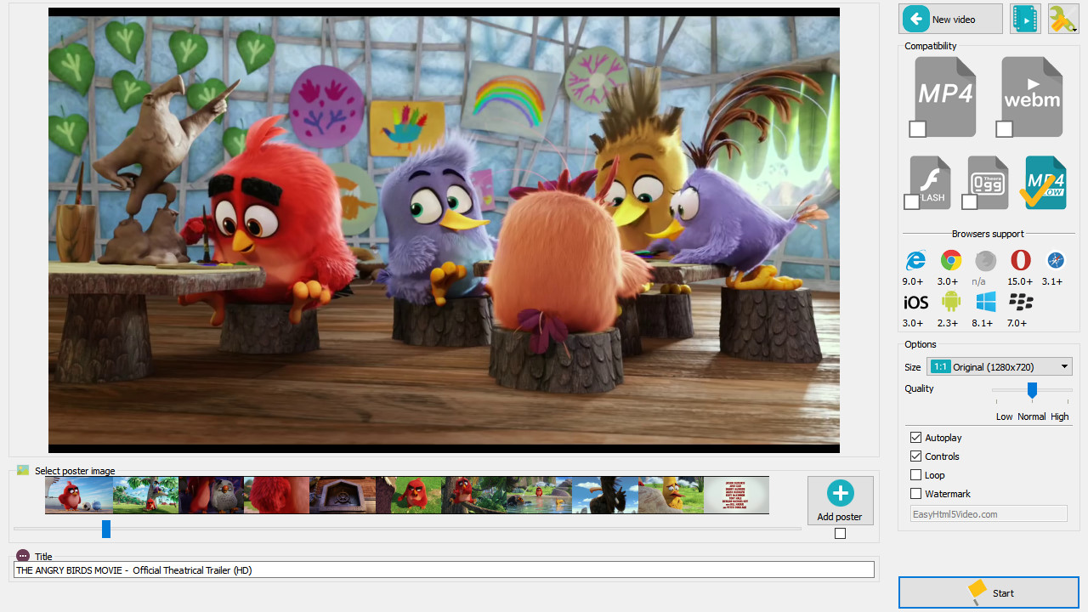Enable the MP4 format checkbox
The image size is (1088, 612).
coord(918,129)
